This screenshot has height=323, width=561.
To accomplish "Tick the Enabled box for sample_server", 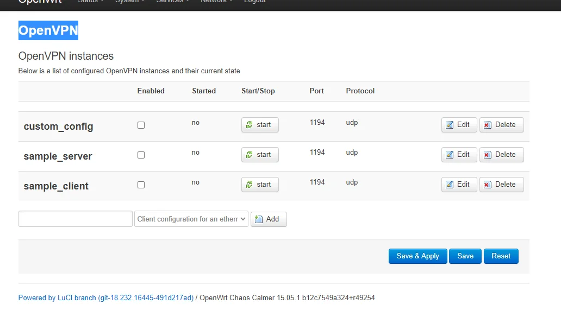I will click(x=141, y=155).
